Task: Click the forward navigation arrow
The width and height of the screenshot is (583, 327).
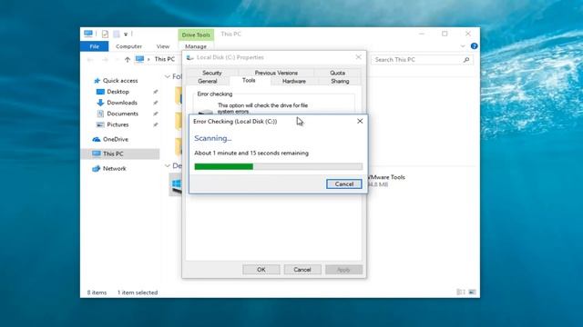Action: [105, 59]
